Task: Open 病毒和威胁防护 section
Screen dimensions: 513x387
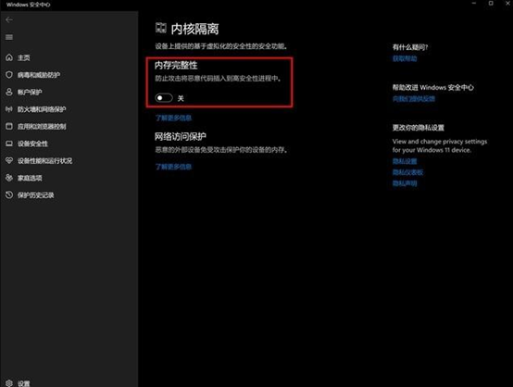Action: [x=39, y=75]
